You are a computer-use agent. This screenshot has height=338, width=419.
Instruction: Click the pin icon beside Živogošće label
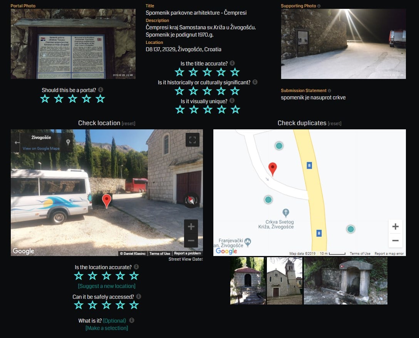click(x=68, y=142)
